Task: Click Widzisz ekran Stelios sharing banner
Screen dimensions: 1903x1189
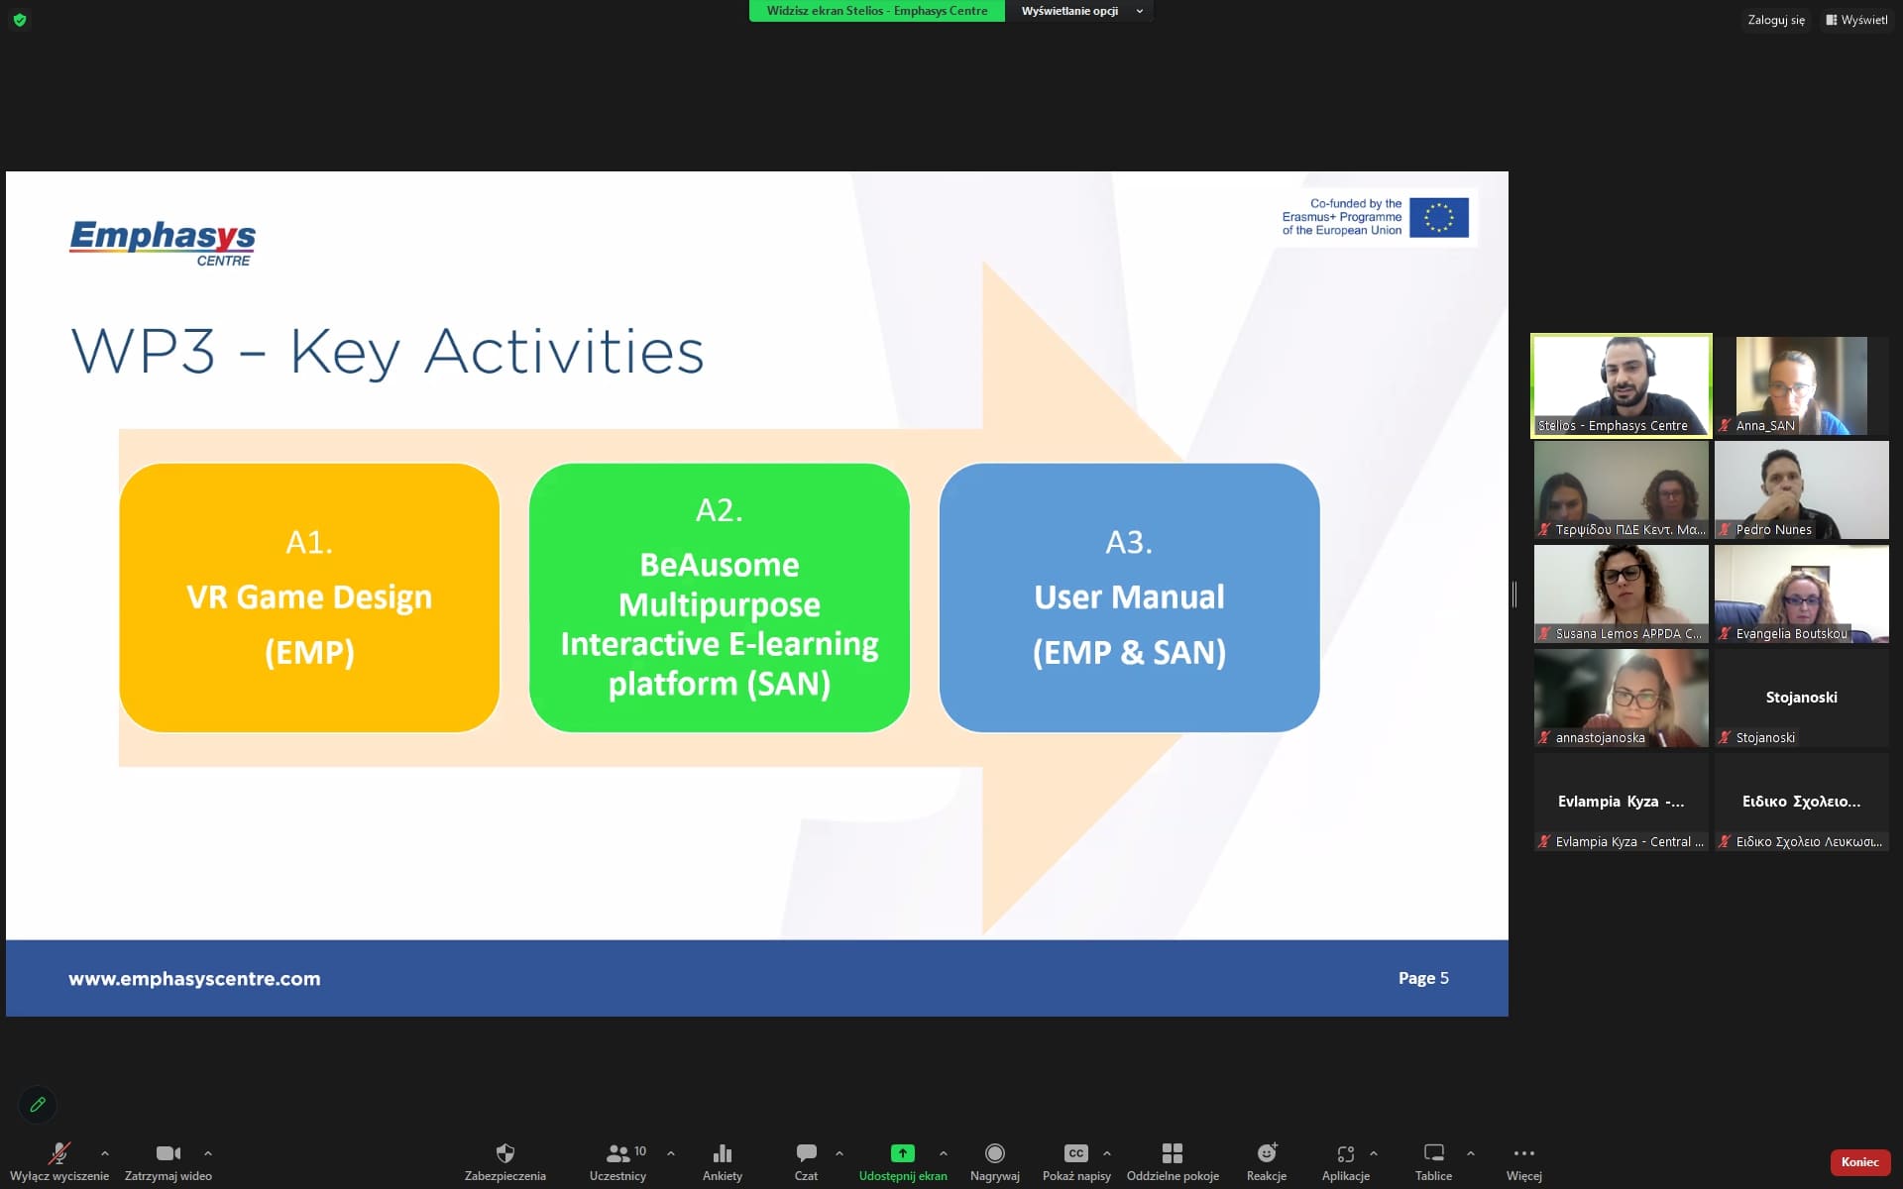Action: click(x=877, y=11)
